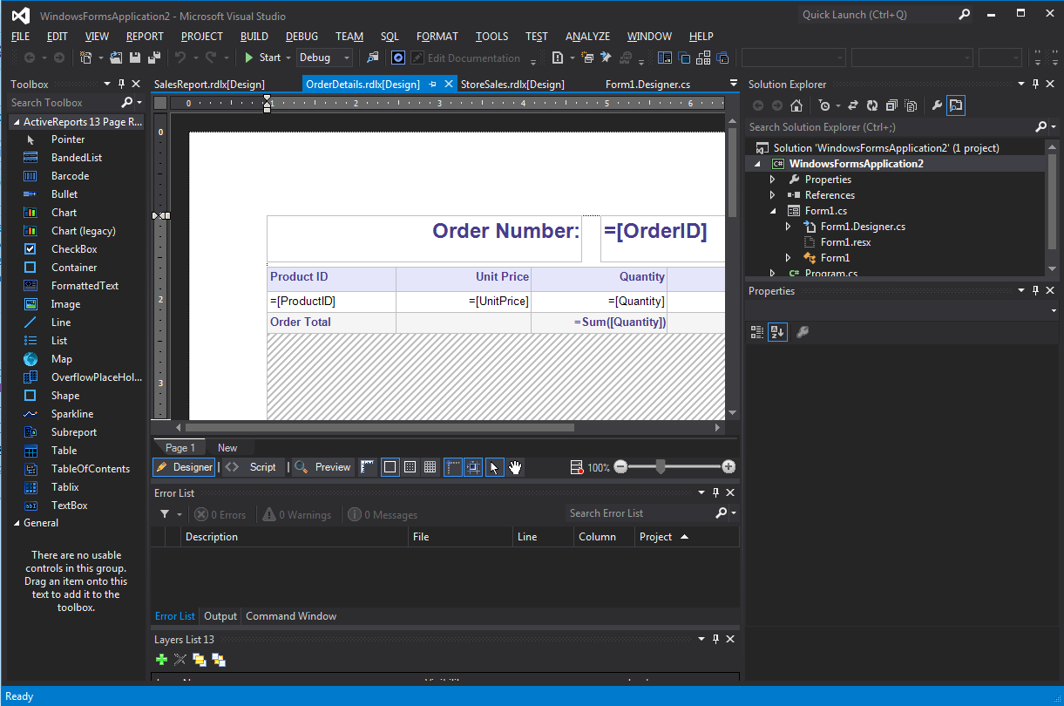Select the Barcode control in Toolbox
Image resolution: width=1064 pixels, height=706 pixels.
[70, 176]
